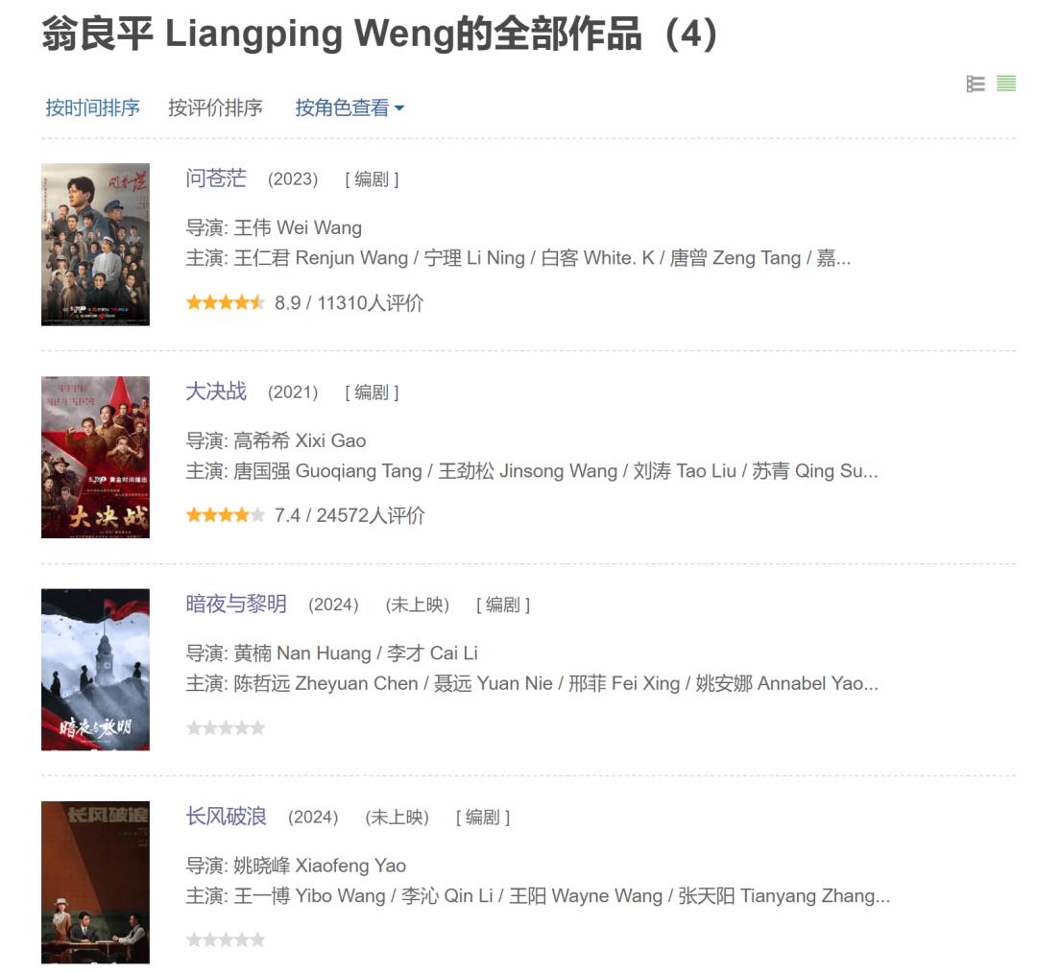
Task: Click the 24572人评价 rating count
Action: tap(371, 515)
